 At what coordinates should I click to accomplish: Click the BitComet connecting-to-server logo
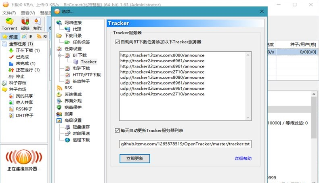(x=24, y=157)
